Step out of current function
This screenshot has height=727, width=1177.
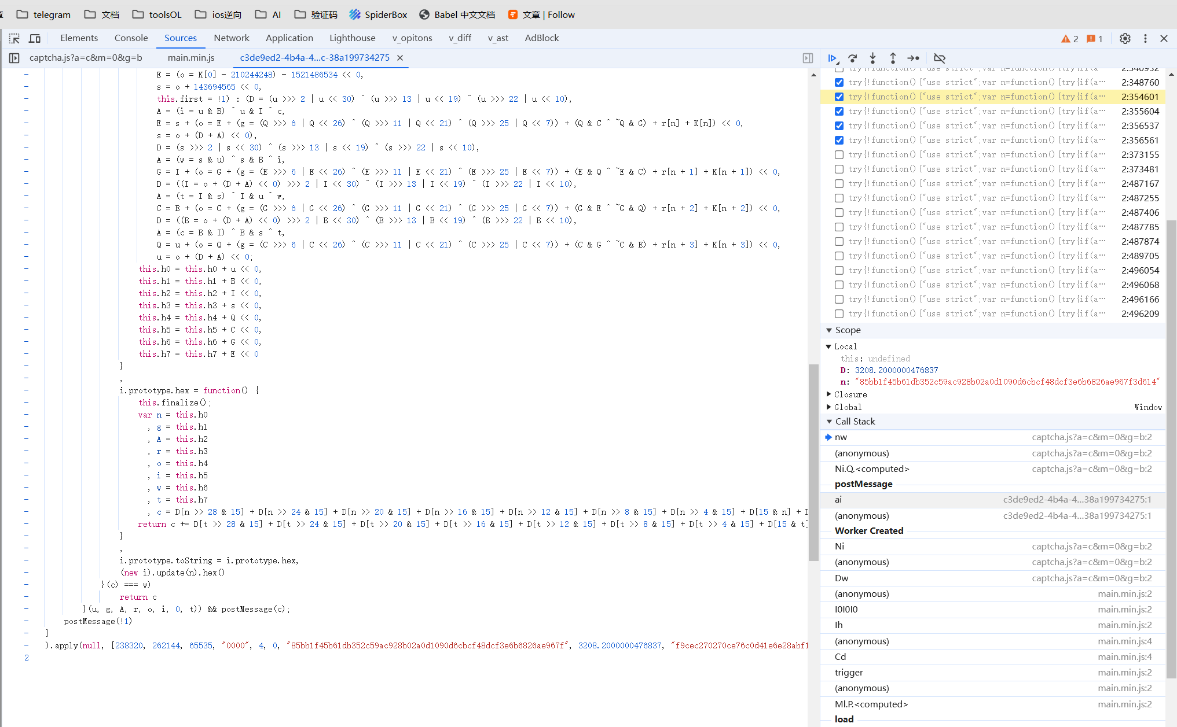click(x=893, y=58)
